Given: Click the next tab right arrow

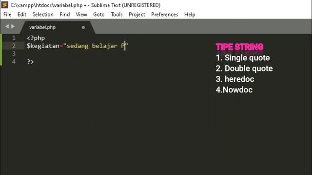Looking at the screenshot, I should (13, 26).
